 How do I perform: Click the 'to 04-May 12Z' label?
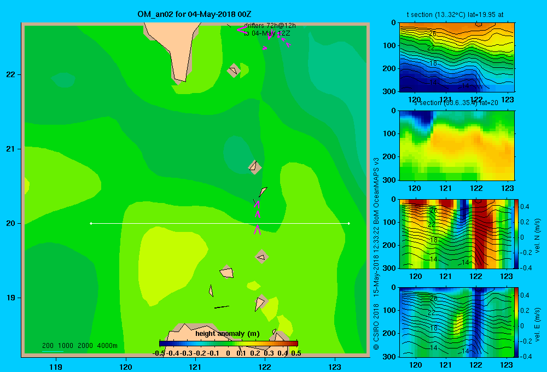click(267, 33)
